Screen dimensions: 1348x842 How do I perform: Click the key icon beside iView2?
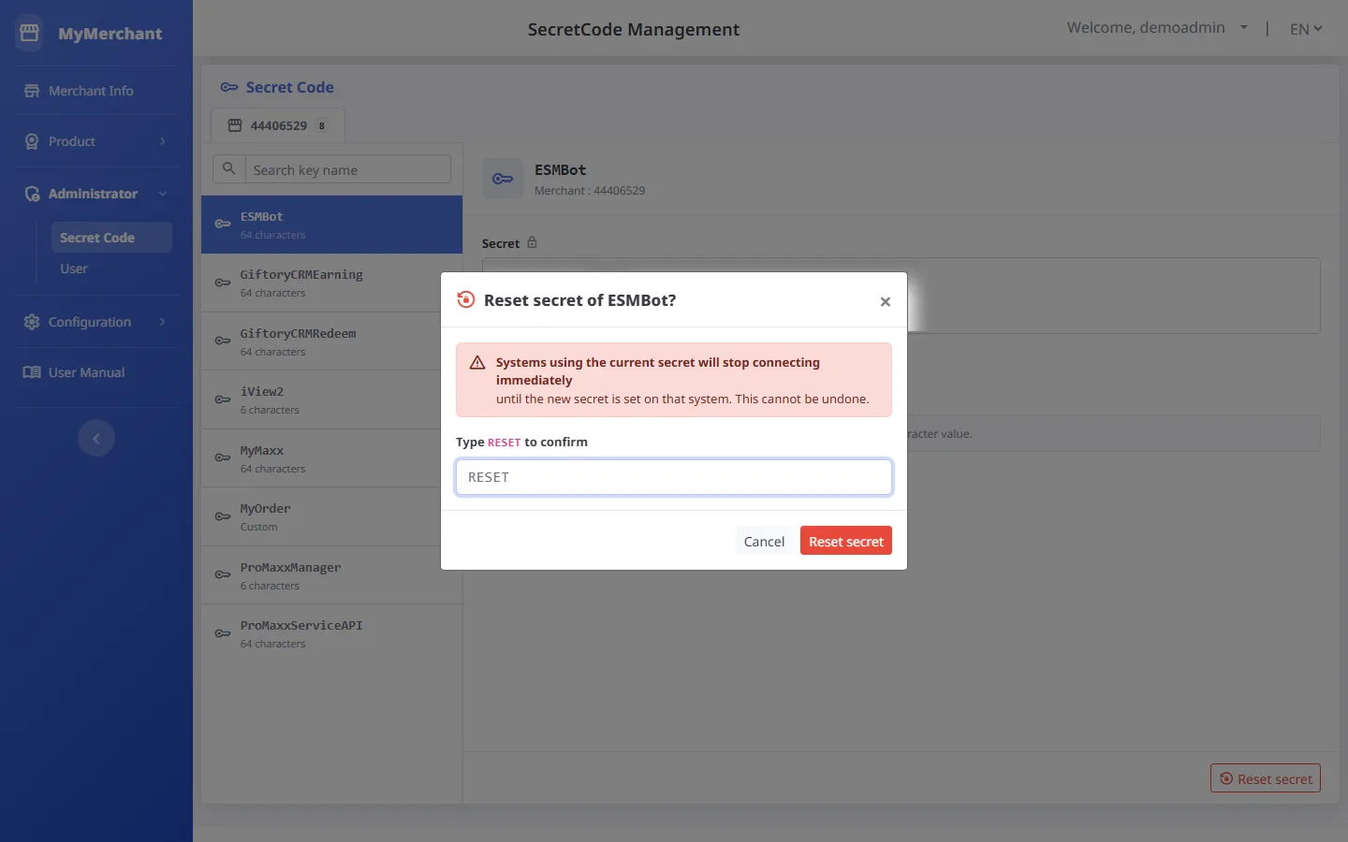[x=223, y=399]
